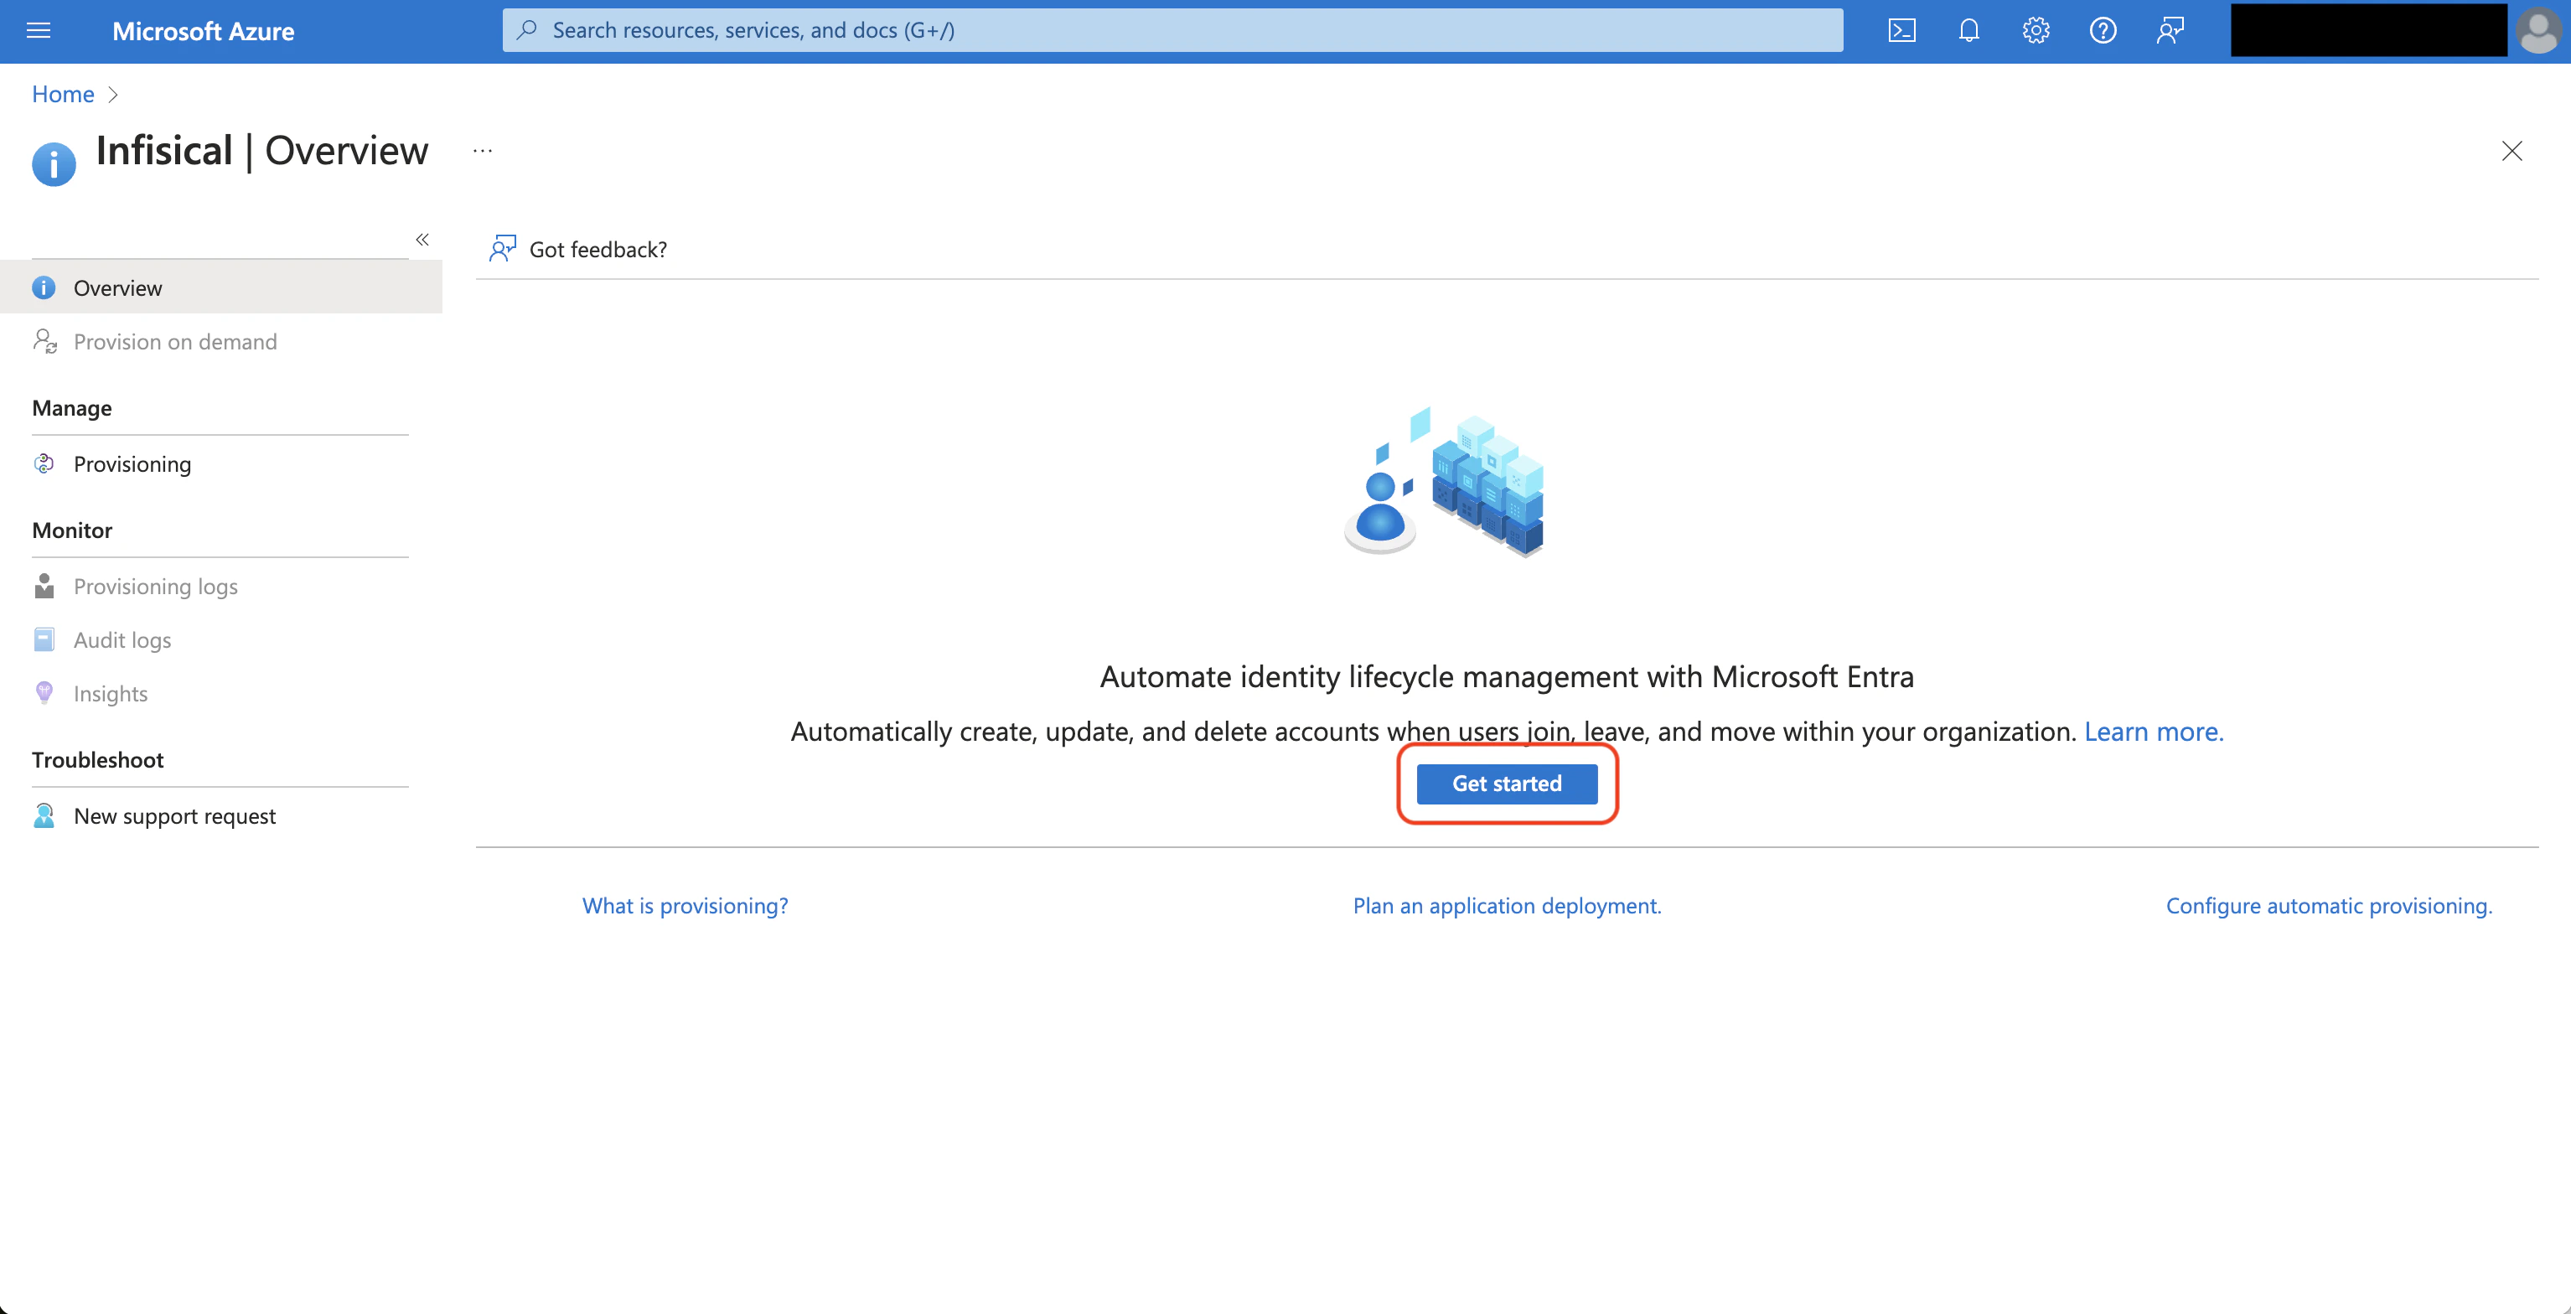The height and width of the screenshot is (1314, 2571).
Task: Collapse the left navigation pane
Action: pos(422,240)
